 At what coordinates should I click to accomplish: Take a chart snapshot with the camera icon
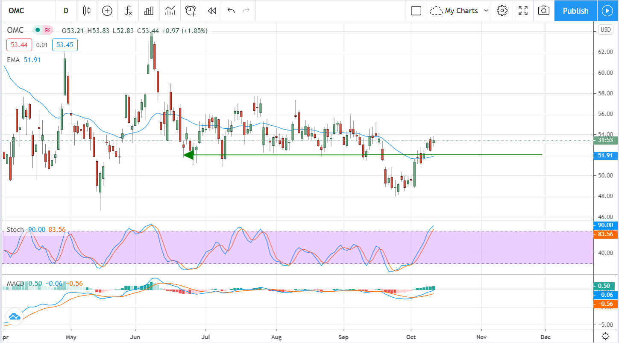tap(543, 11)
